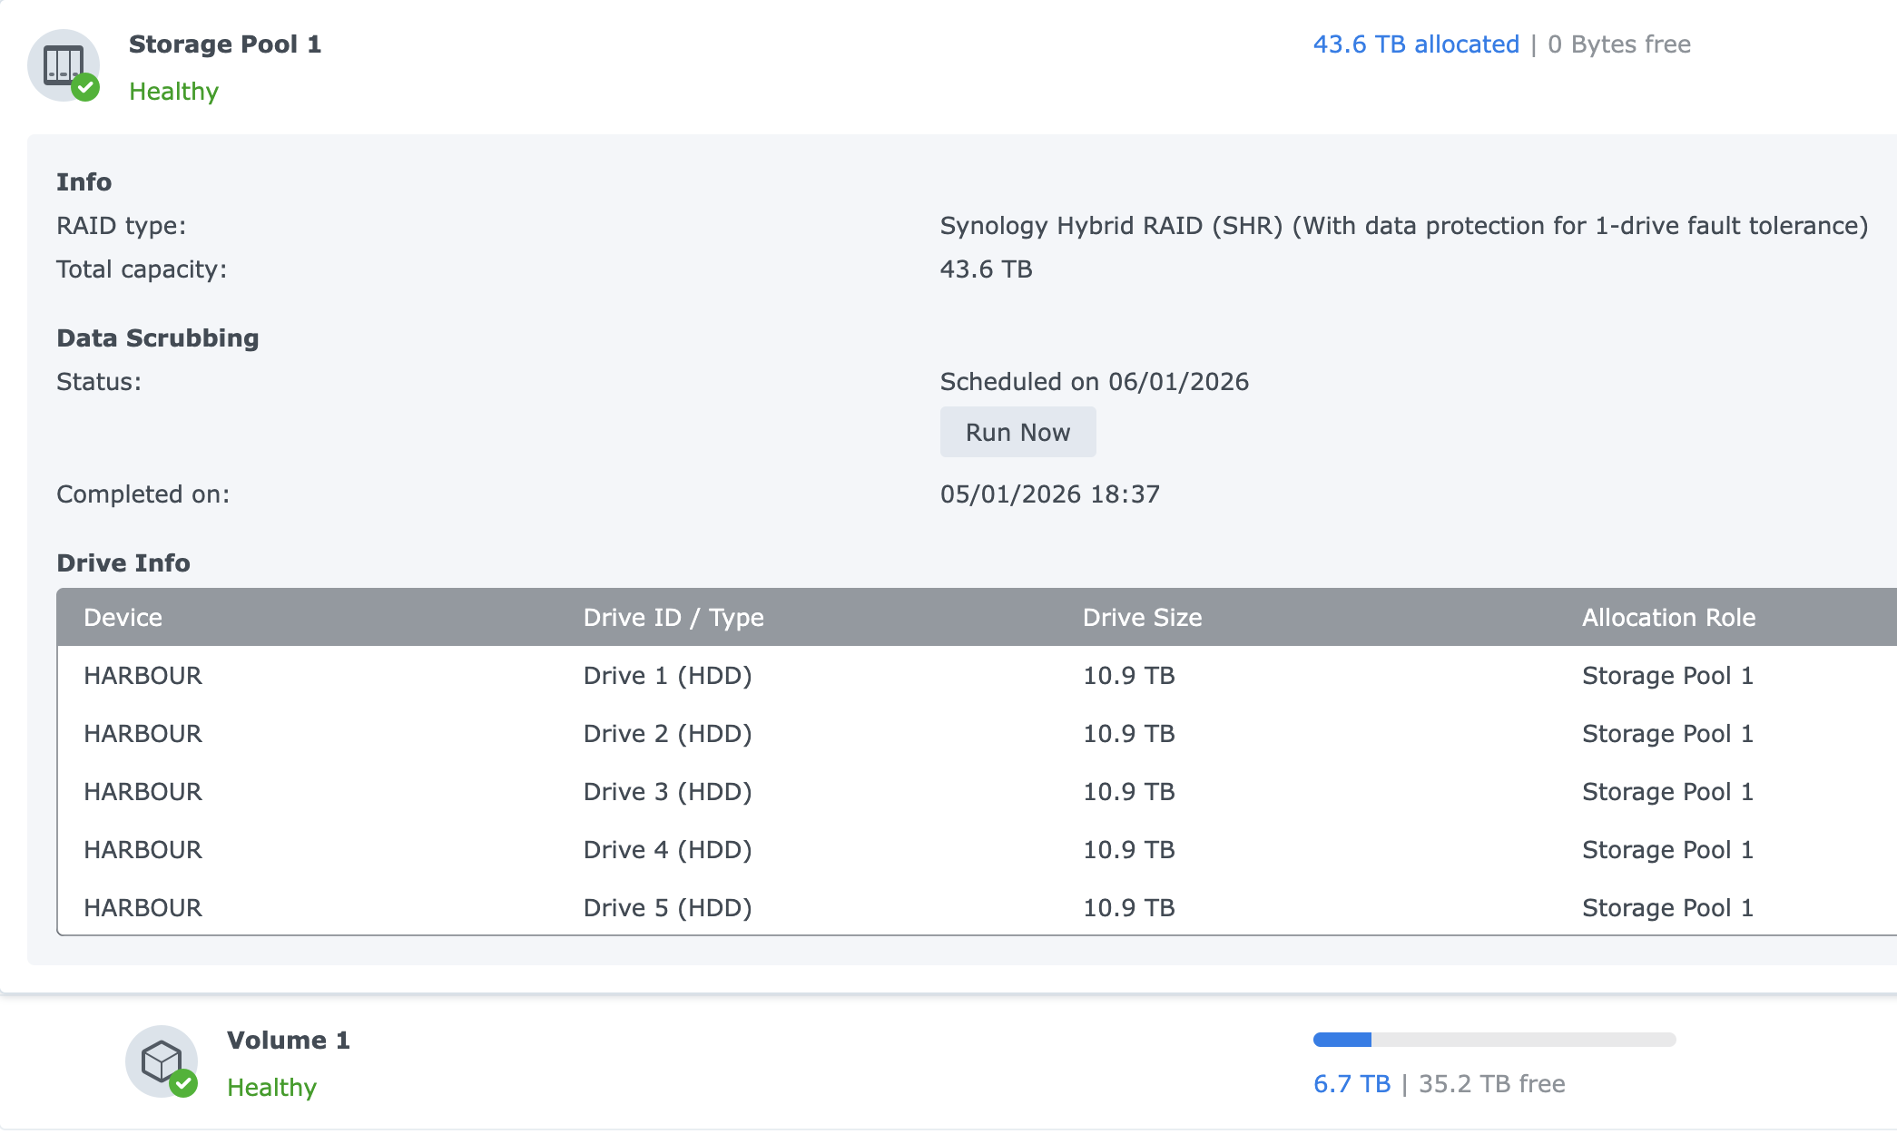Screen dimensions: 1897x1134
Task: Expand the Volume 1 title
Action: pyautogui.click(x=288, y=1041)
